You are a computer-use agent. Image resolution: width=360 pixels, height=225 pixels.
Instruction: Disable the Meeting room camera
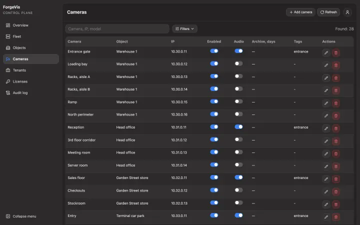pos(214,152)
